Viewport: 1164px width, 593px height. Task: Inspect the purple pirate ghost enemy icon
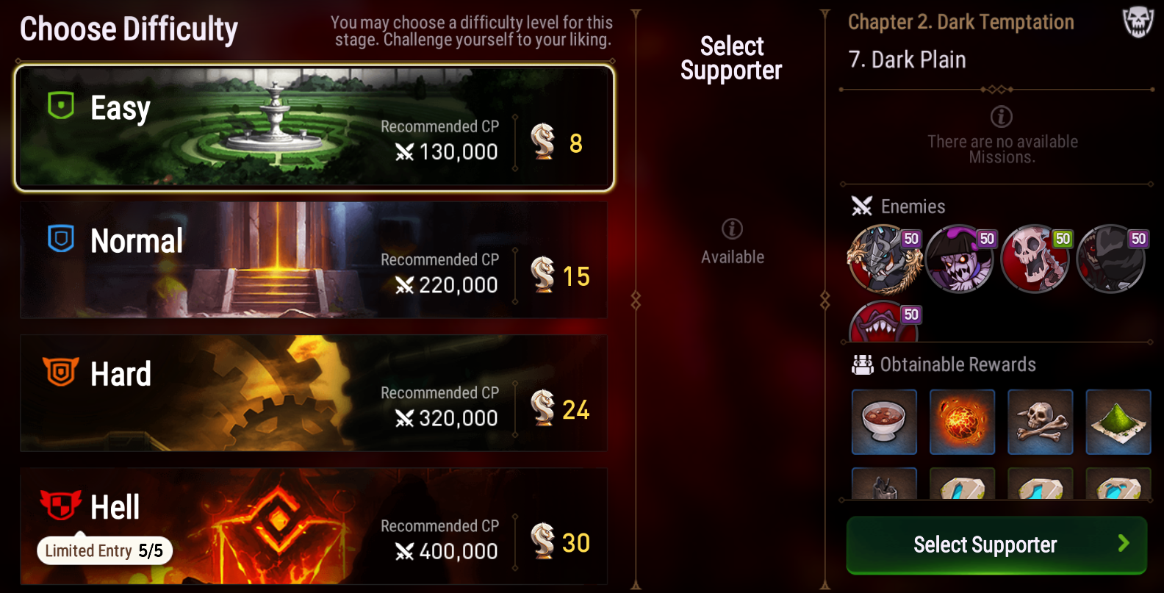[960, 259]
